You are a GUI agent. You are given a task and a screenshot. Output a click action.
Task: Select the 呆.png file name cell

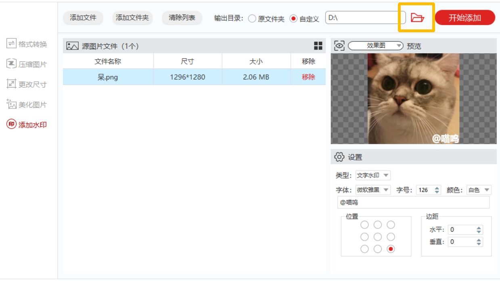[x=108, y=77]
